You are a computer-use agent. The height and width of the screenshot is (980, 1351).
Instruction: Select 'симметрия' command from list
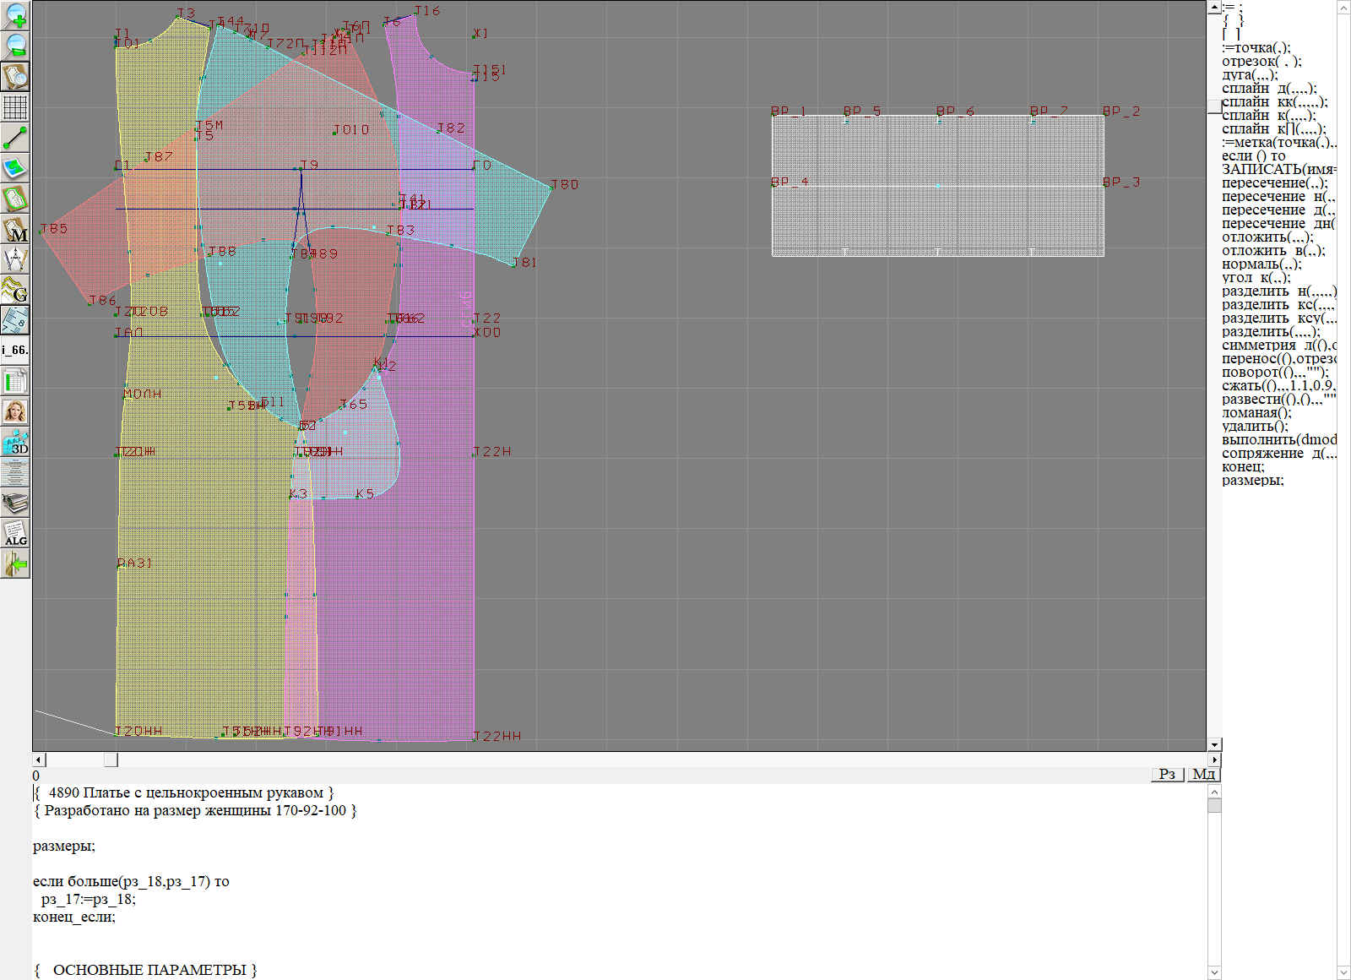point(1258,346)
